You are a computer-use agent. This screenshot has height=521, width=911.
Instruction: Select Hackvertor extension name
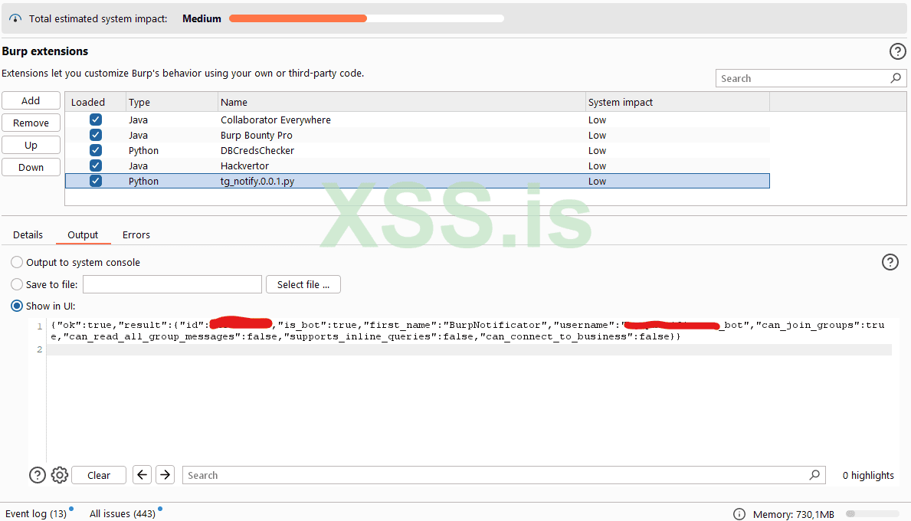(x=244, y=165)
